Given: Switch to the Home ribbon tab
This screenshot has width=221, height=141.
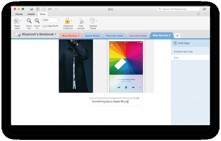Looking at the screenshot, I should 19,14.
